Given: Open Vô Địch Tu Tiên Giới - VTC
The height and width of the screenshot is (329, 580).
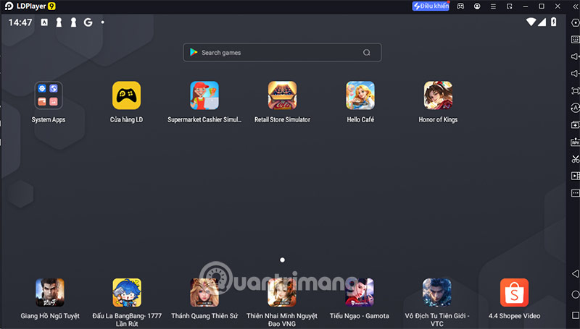Looking at the screenshot, I should tap(437, 293).
